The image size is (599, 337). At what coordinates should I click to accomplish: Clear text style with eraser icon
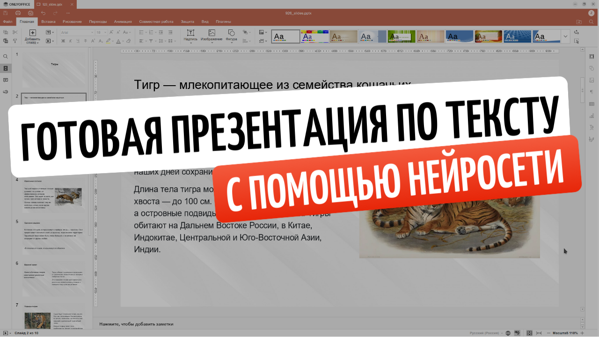[128, 41]
